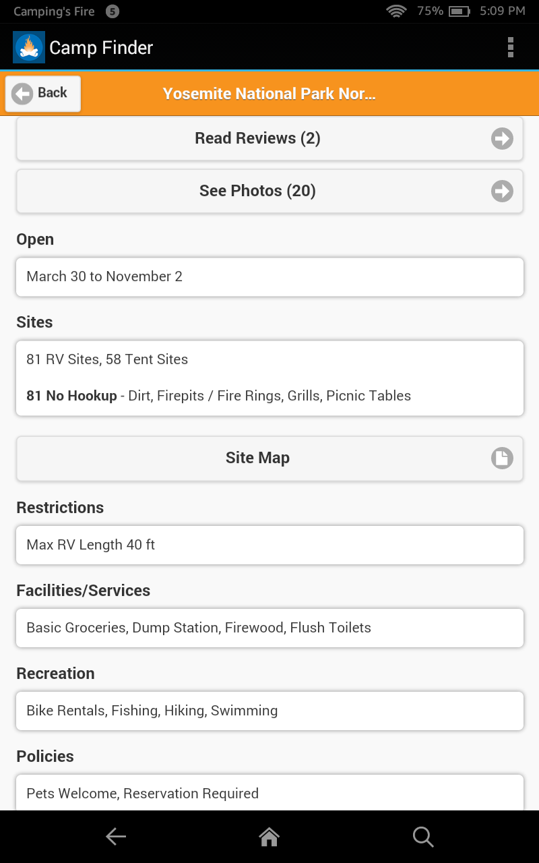Tap the arrow icon on See Photos
The image size is (539, 863).
(502, 191)
